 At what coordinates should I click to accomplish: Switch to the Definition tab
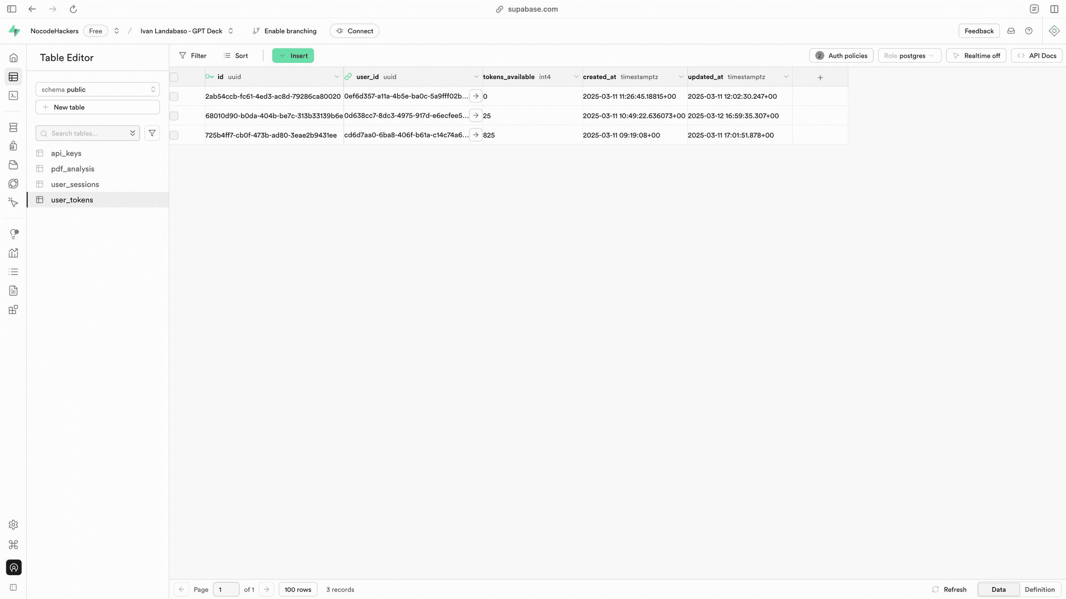1039,589
